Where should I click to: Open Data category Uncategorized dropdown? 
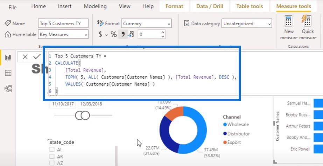[247, 24]
